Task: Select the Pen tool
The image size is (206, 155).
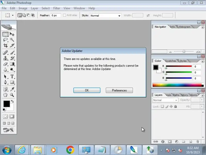Action: tap(5, 82)
